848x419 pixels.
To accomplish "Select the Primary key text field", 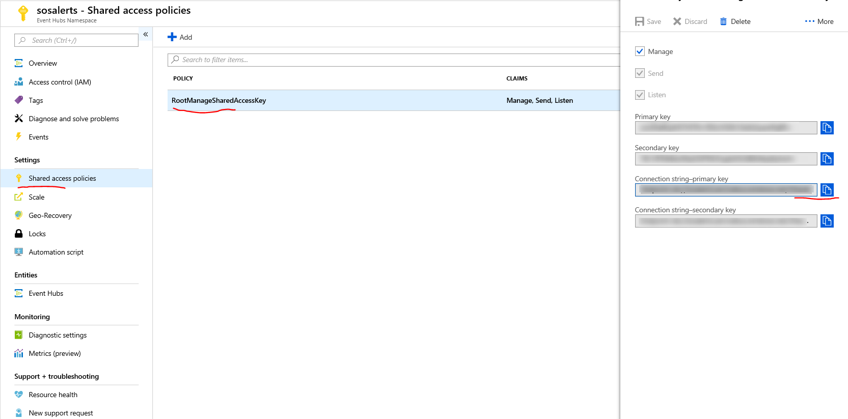I will point(726,128).
